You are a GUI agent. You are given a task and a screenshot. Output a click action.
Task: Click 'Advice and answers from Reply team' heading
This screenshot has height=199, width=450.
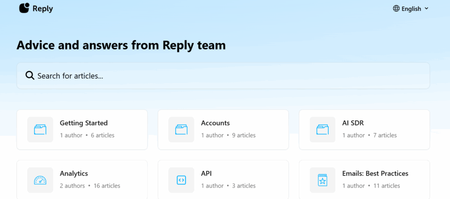point(121,46)
